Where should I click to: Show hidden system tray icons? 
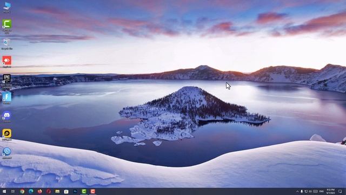pyautogui.click(x=297, y=191)
